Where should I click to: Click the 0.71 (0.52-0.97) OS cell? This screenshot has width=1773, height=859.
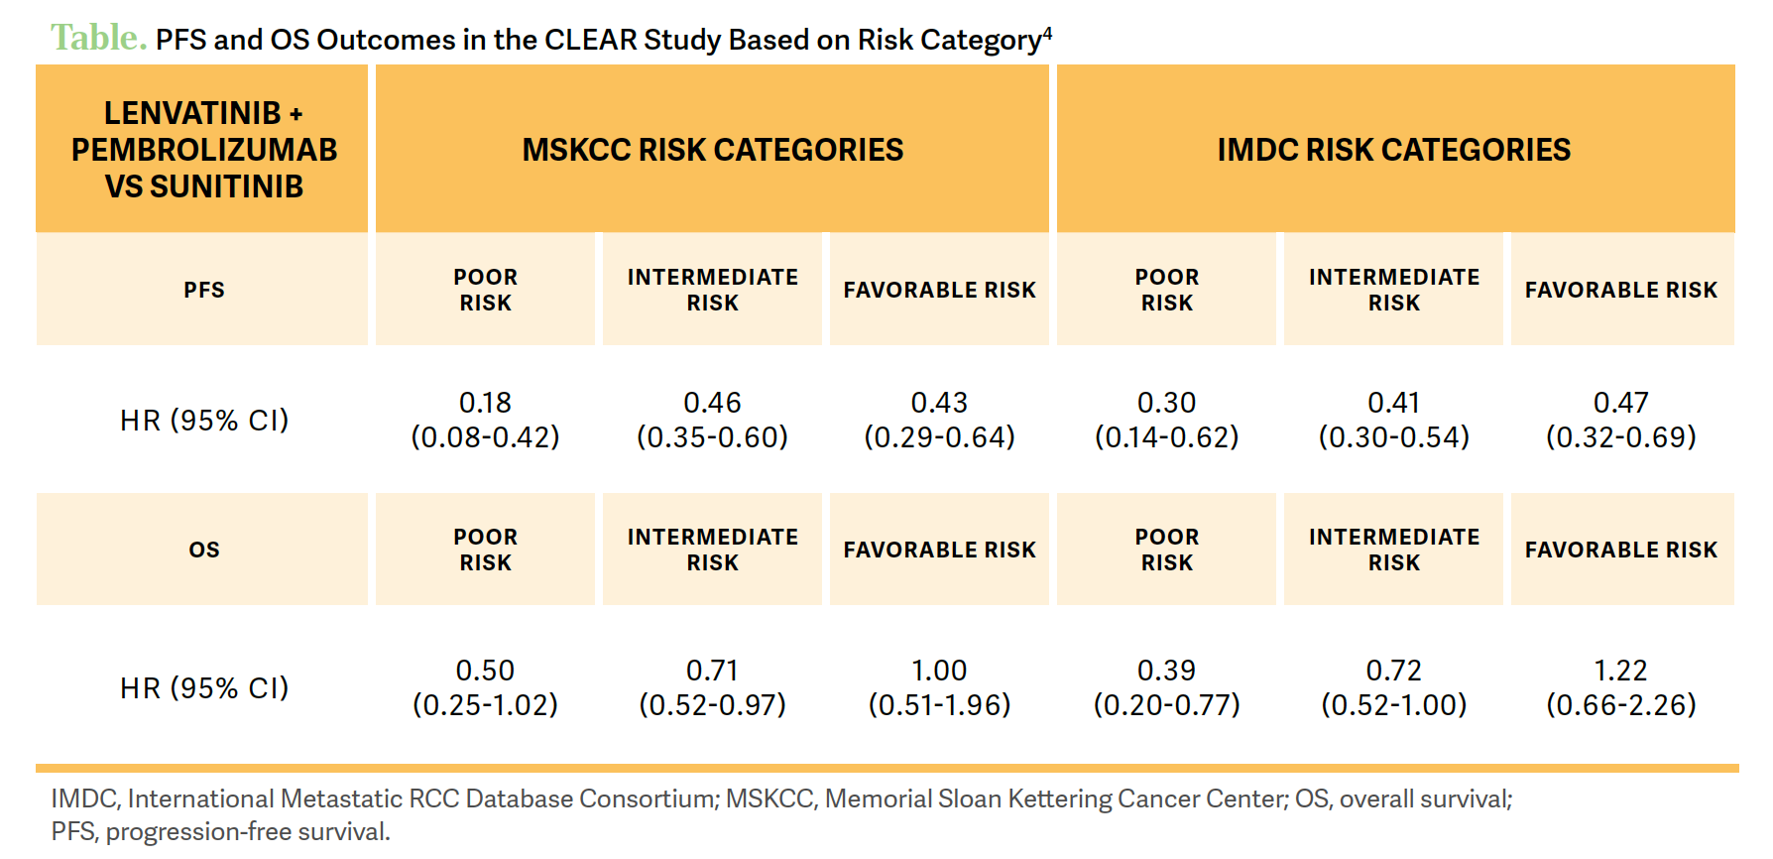712,687
